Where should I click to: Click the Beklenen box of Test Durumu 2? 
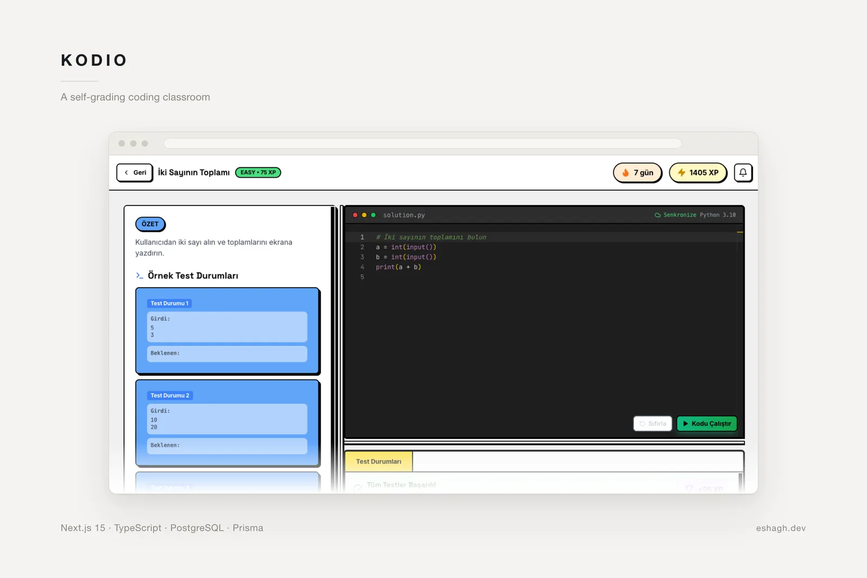point(227,446)
